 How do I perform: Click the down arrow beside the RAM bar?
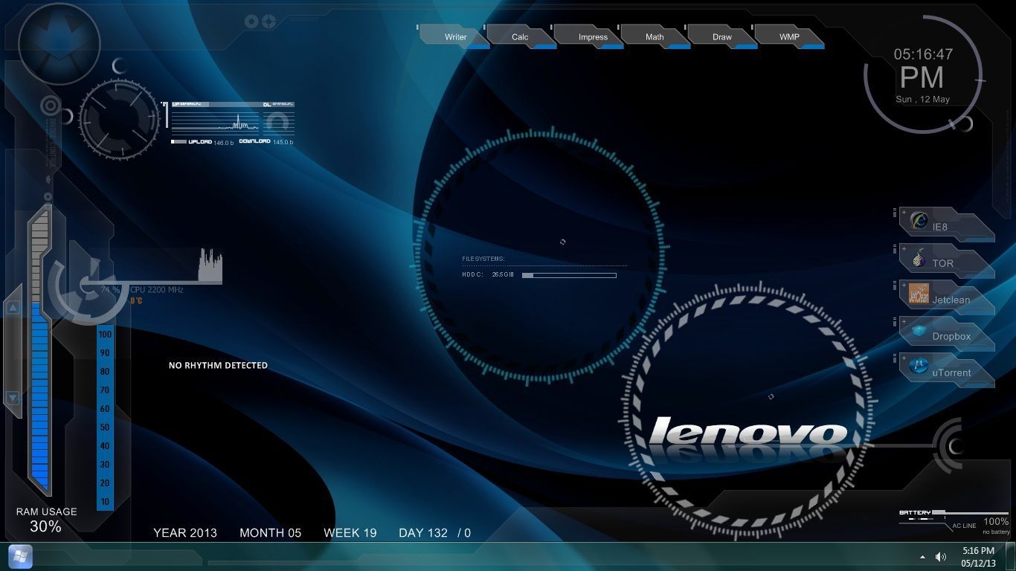13,399
